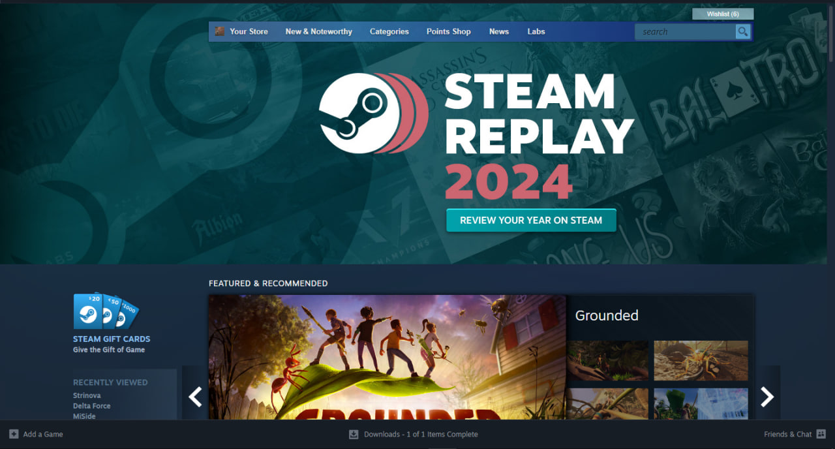835x449 pixels.
Task: Click the search magnifier icon
Action: 742,31
